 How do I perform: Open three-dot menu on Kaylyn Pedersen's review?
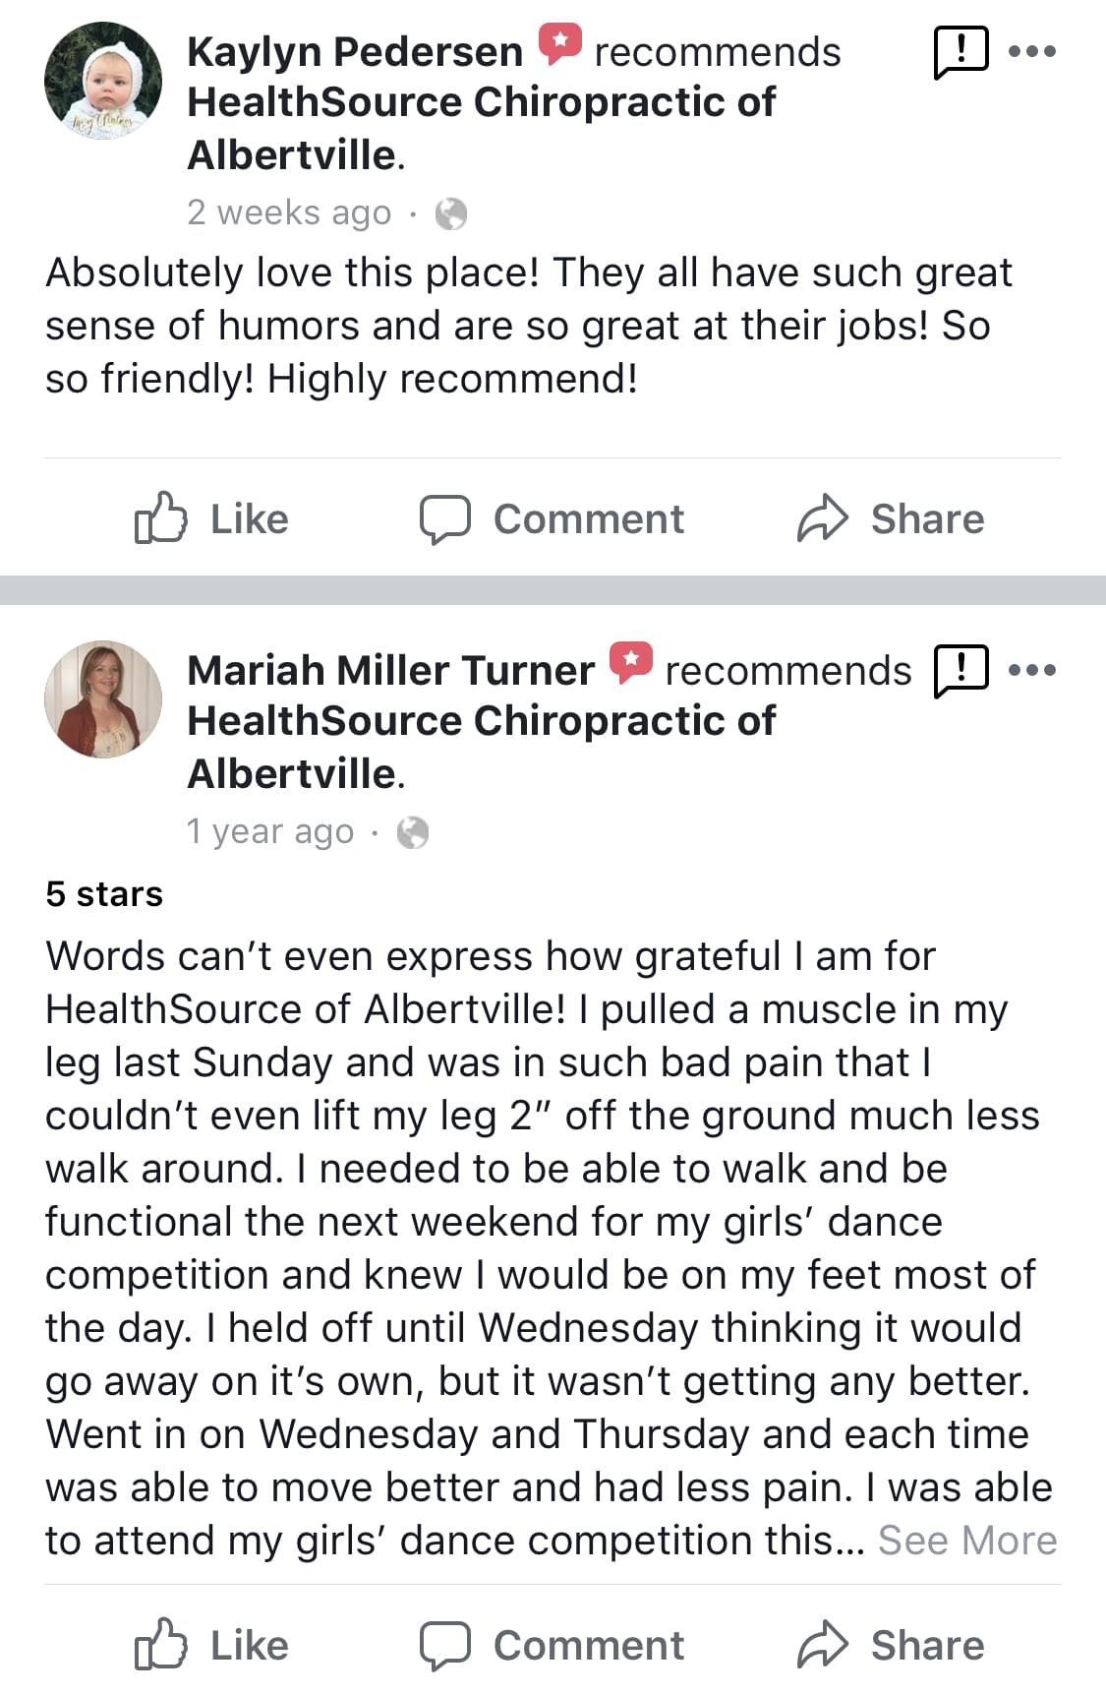1032,51
